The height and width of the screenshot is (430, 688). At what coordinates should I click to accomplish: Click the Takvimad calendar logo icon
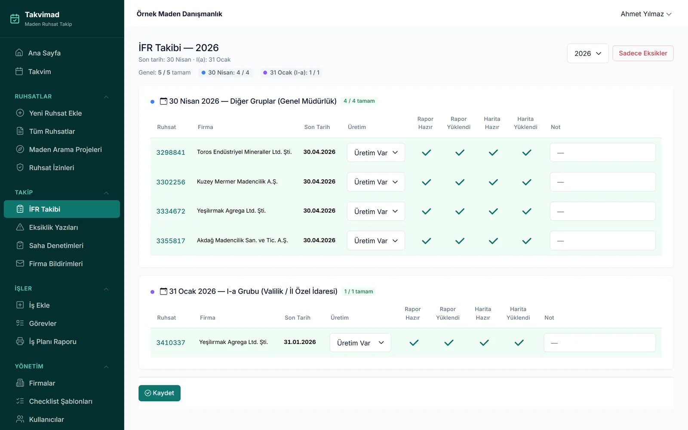[15, 18]
